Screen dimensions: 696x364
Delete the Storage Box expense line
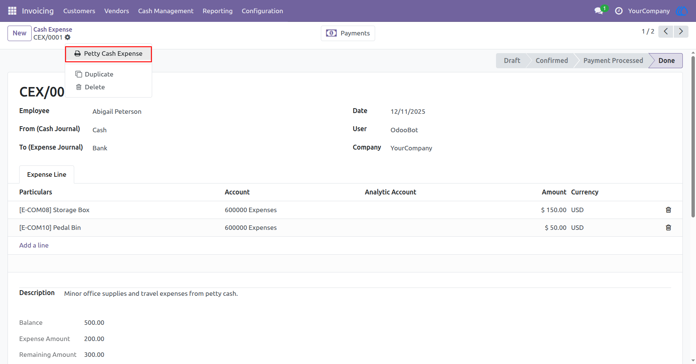[x=669, y=210]
